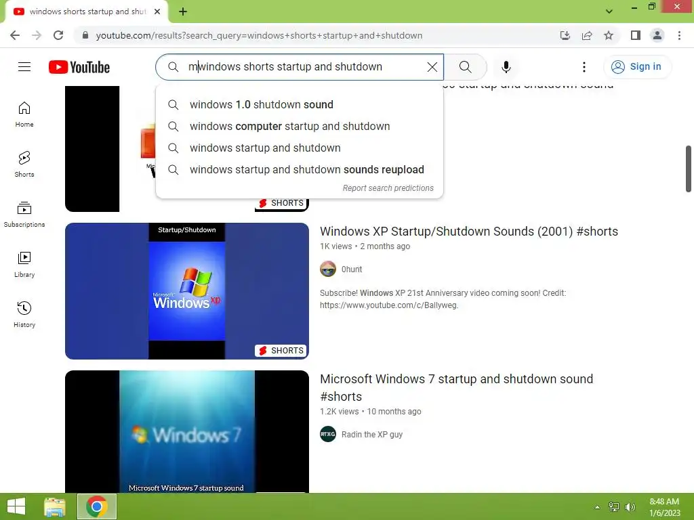Visit Radin the XP guy channel
Image resolution: width=694 pixels, height=520 pixels.
tap(372, 435)
